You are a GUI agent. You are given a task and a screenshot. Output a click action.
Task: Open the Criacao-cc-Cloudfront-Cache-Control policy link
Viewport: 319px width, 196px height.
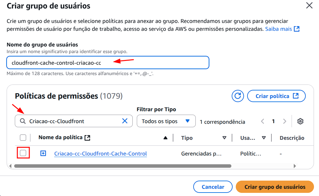101,154
